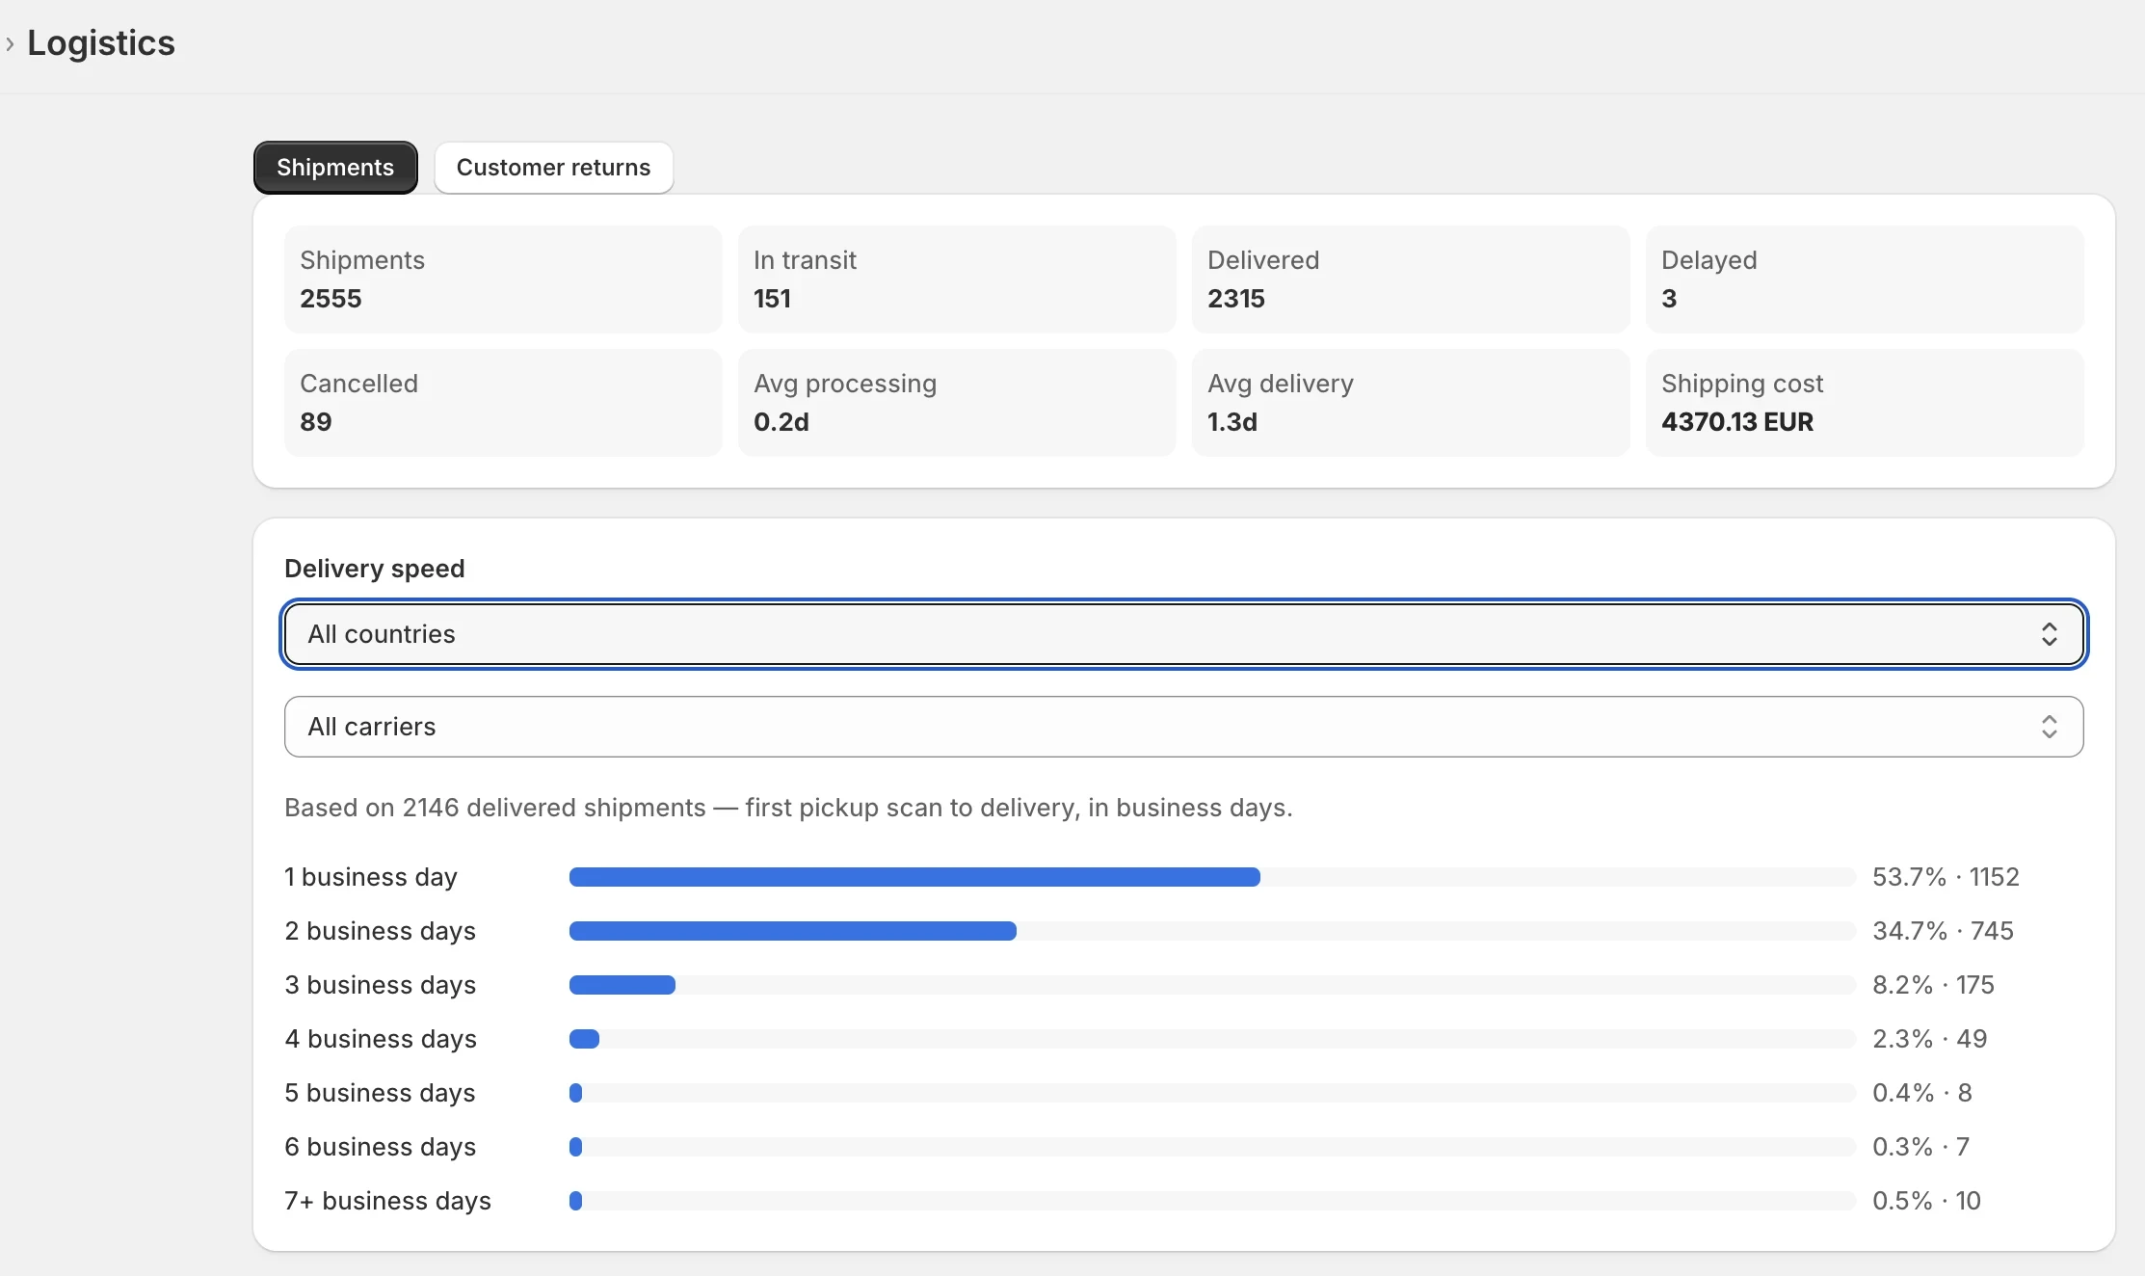Click the Avg processing 0.2d card

[957, 403]
